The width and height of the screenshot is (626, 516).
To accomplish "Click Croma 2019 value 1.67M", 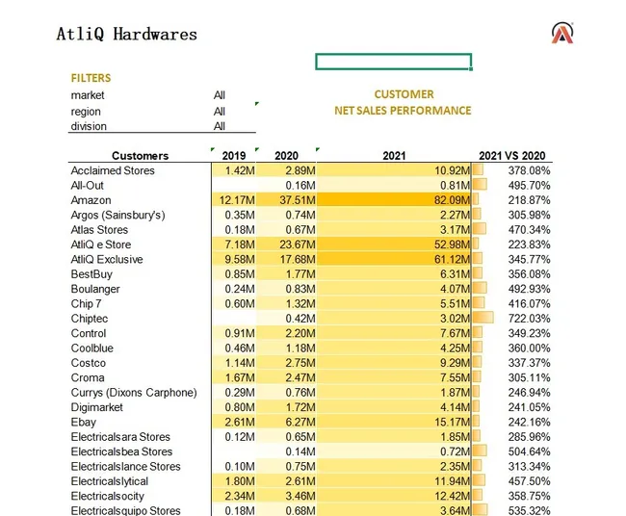I will point(240,377).
